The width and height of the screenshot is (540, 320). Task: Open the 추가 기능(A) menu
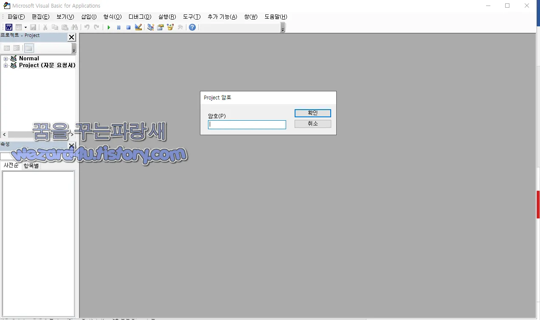(x=222, y=17)
